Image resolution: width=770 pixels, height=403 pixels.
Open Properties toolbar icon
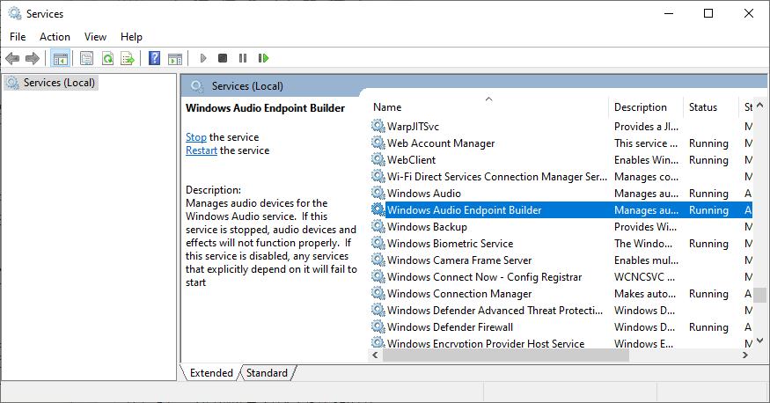coord(87,58)
